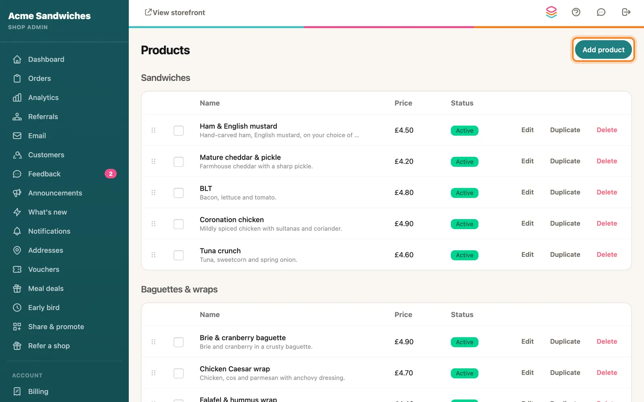The width and height of the screenshot is (644, 402).
Task: Delete the Mature cheddar & pickle product
Action: (x=607, y=161)
